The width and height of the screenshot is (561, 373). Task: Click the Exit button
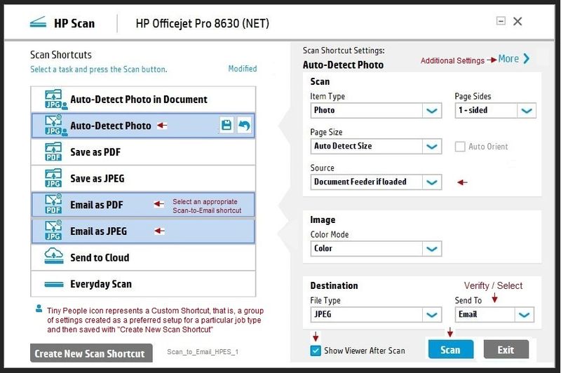[x=506, y=350]
